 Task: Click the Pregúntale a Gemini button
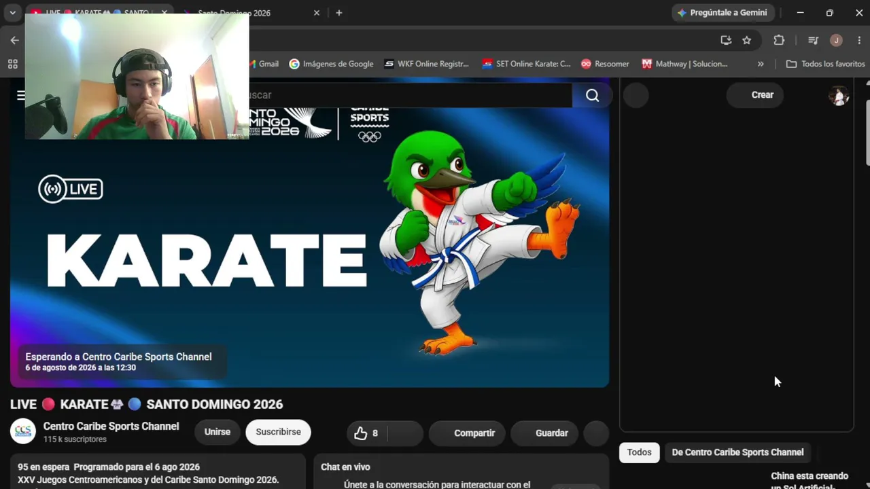tap(722, 13)
